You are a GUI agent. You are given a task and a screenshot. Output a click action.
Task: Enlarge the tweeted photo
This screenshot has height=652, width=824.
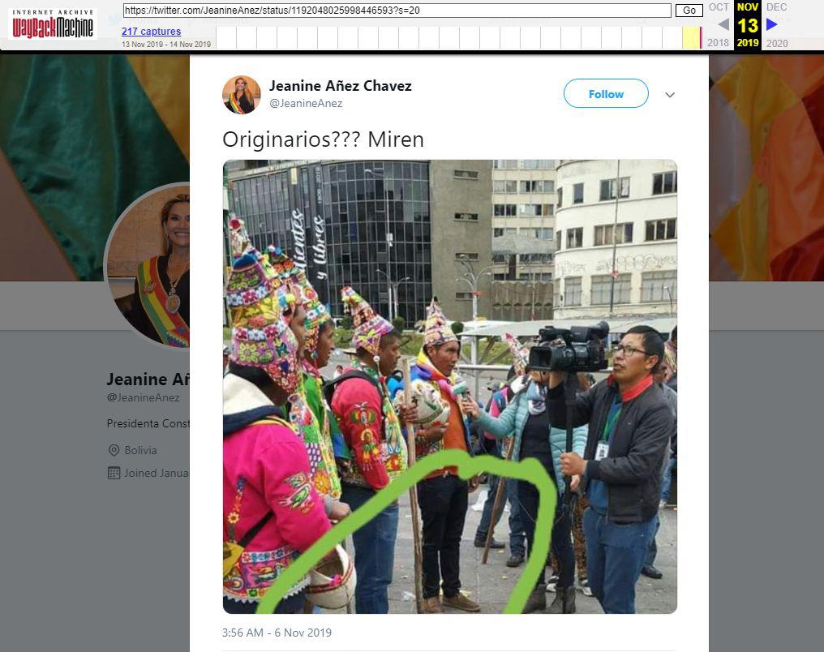pos(450,387)
